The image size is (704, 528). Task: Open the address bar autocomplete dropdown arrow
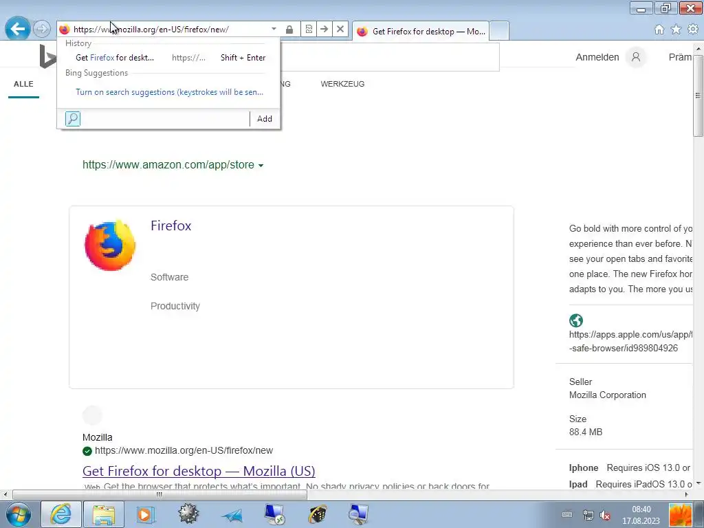pos(274,29)
